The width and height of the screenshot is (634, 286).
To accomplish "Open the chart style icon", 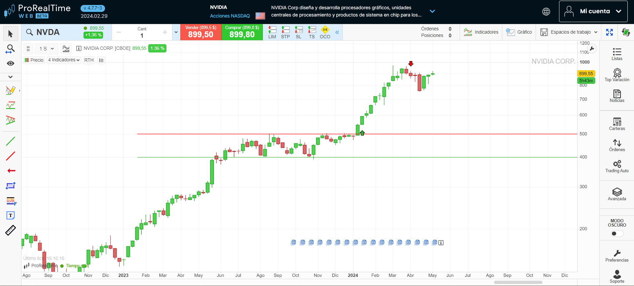I will 66,48.
